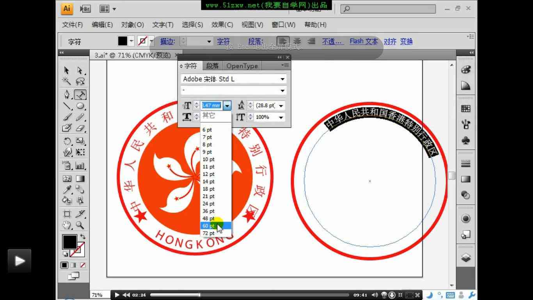Screen dimensions: 533x300
Task: Open the 变换 link
Action: point(407,41)
